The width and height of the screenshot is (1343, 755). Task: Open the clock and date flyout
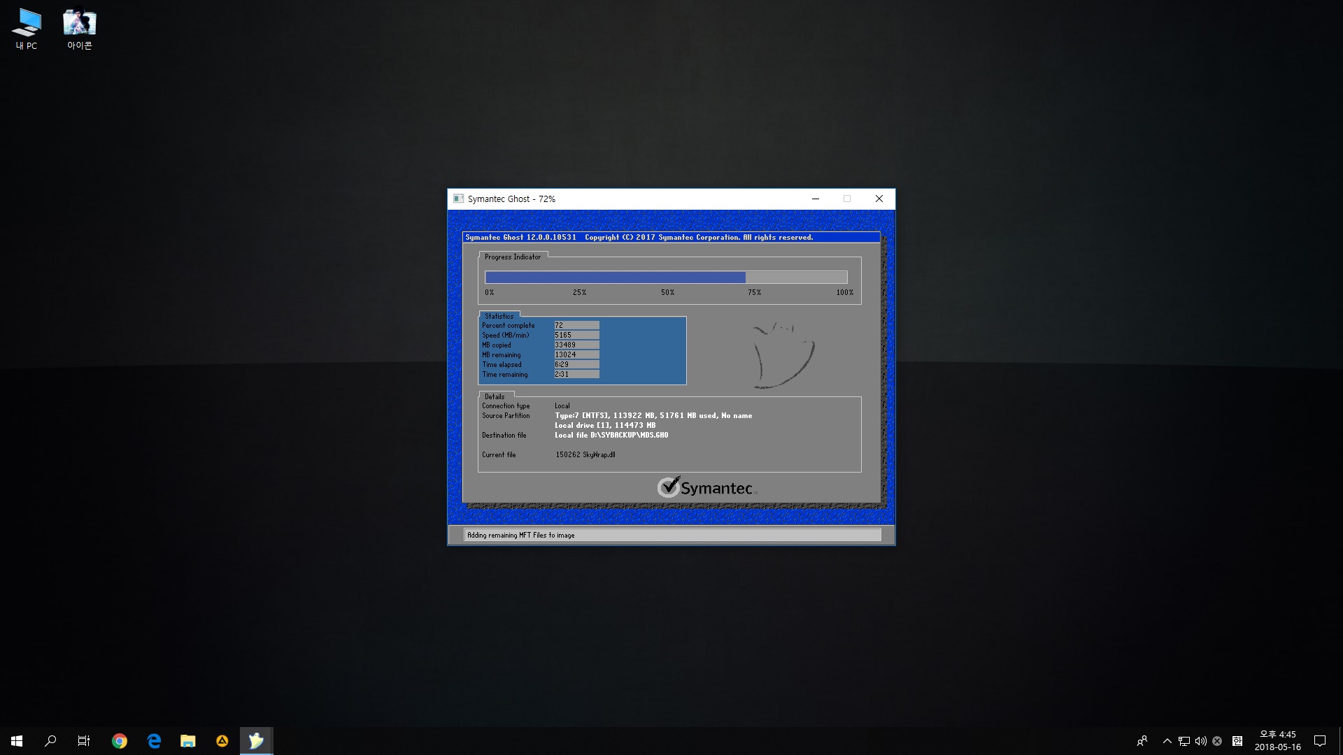[x=1277, y=741]
